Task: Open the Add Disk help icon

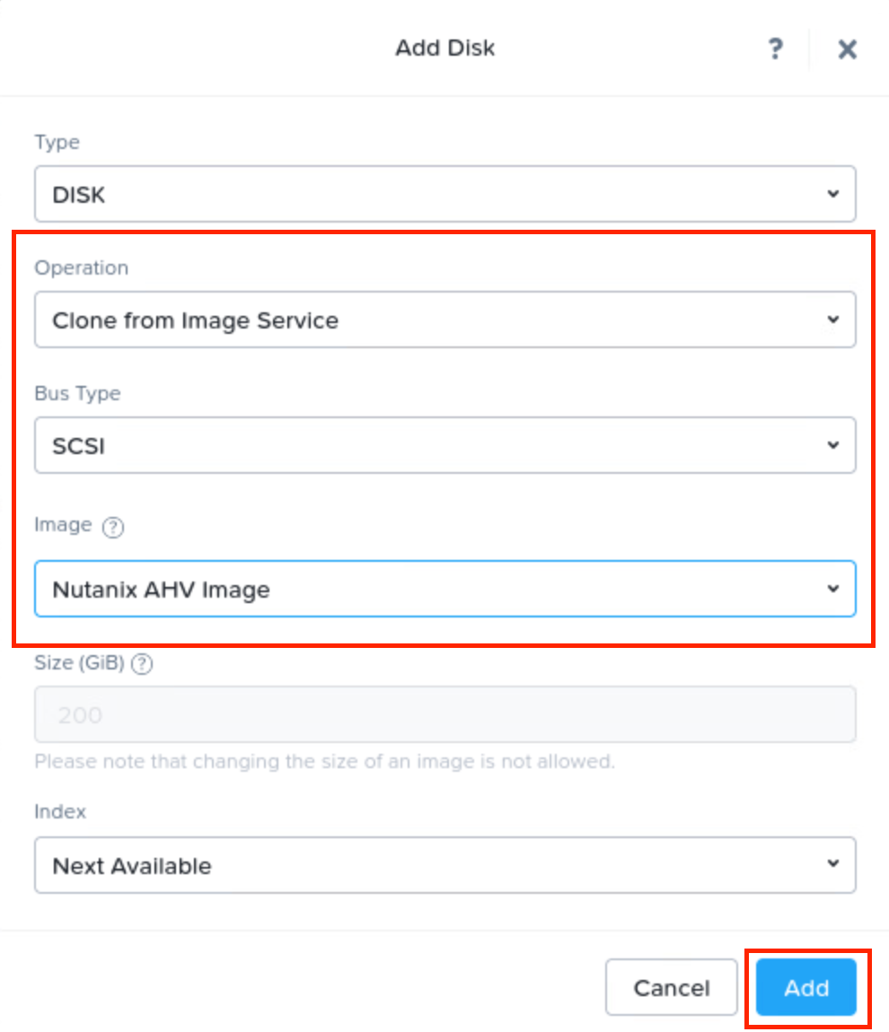Action: click(775, 48)
